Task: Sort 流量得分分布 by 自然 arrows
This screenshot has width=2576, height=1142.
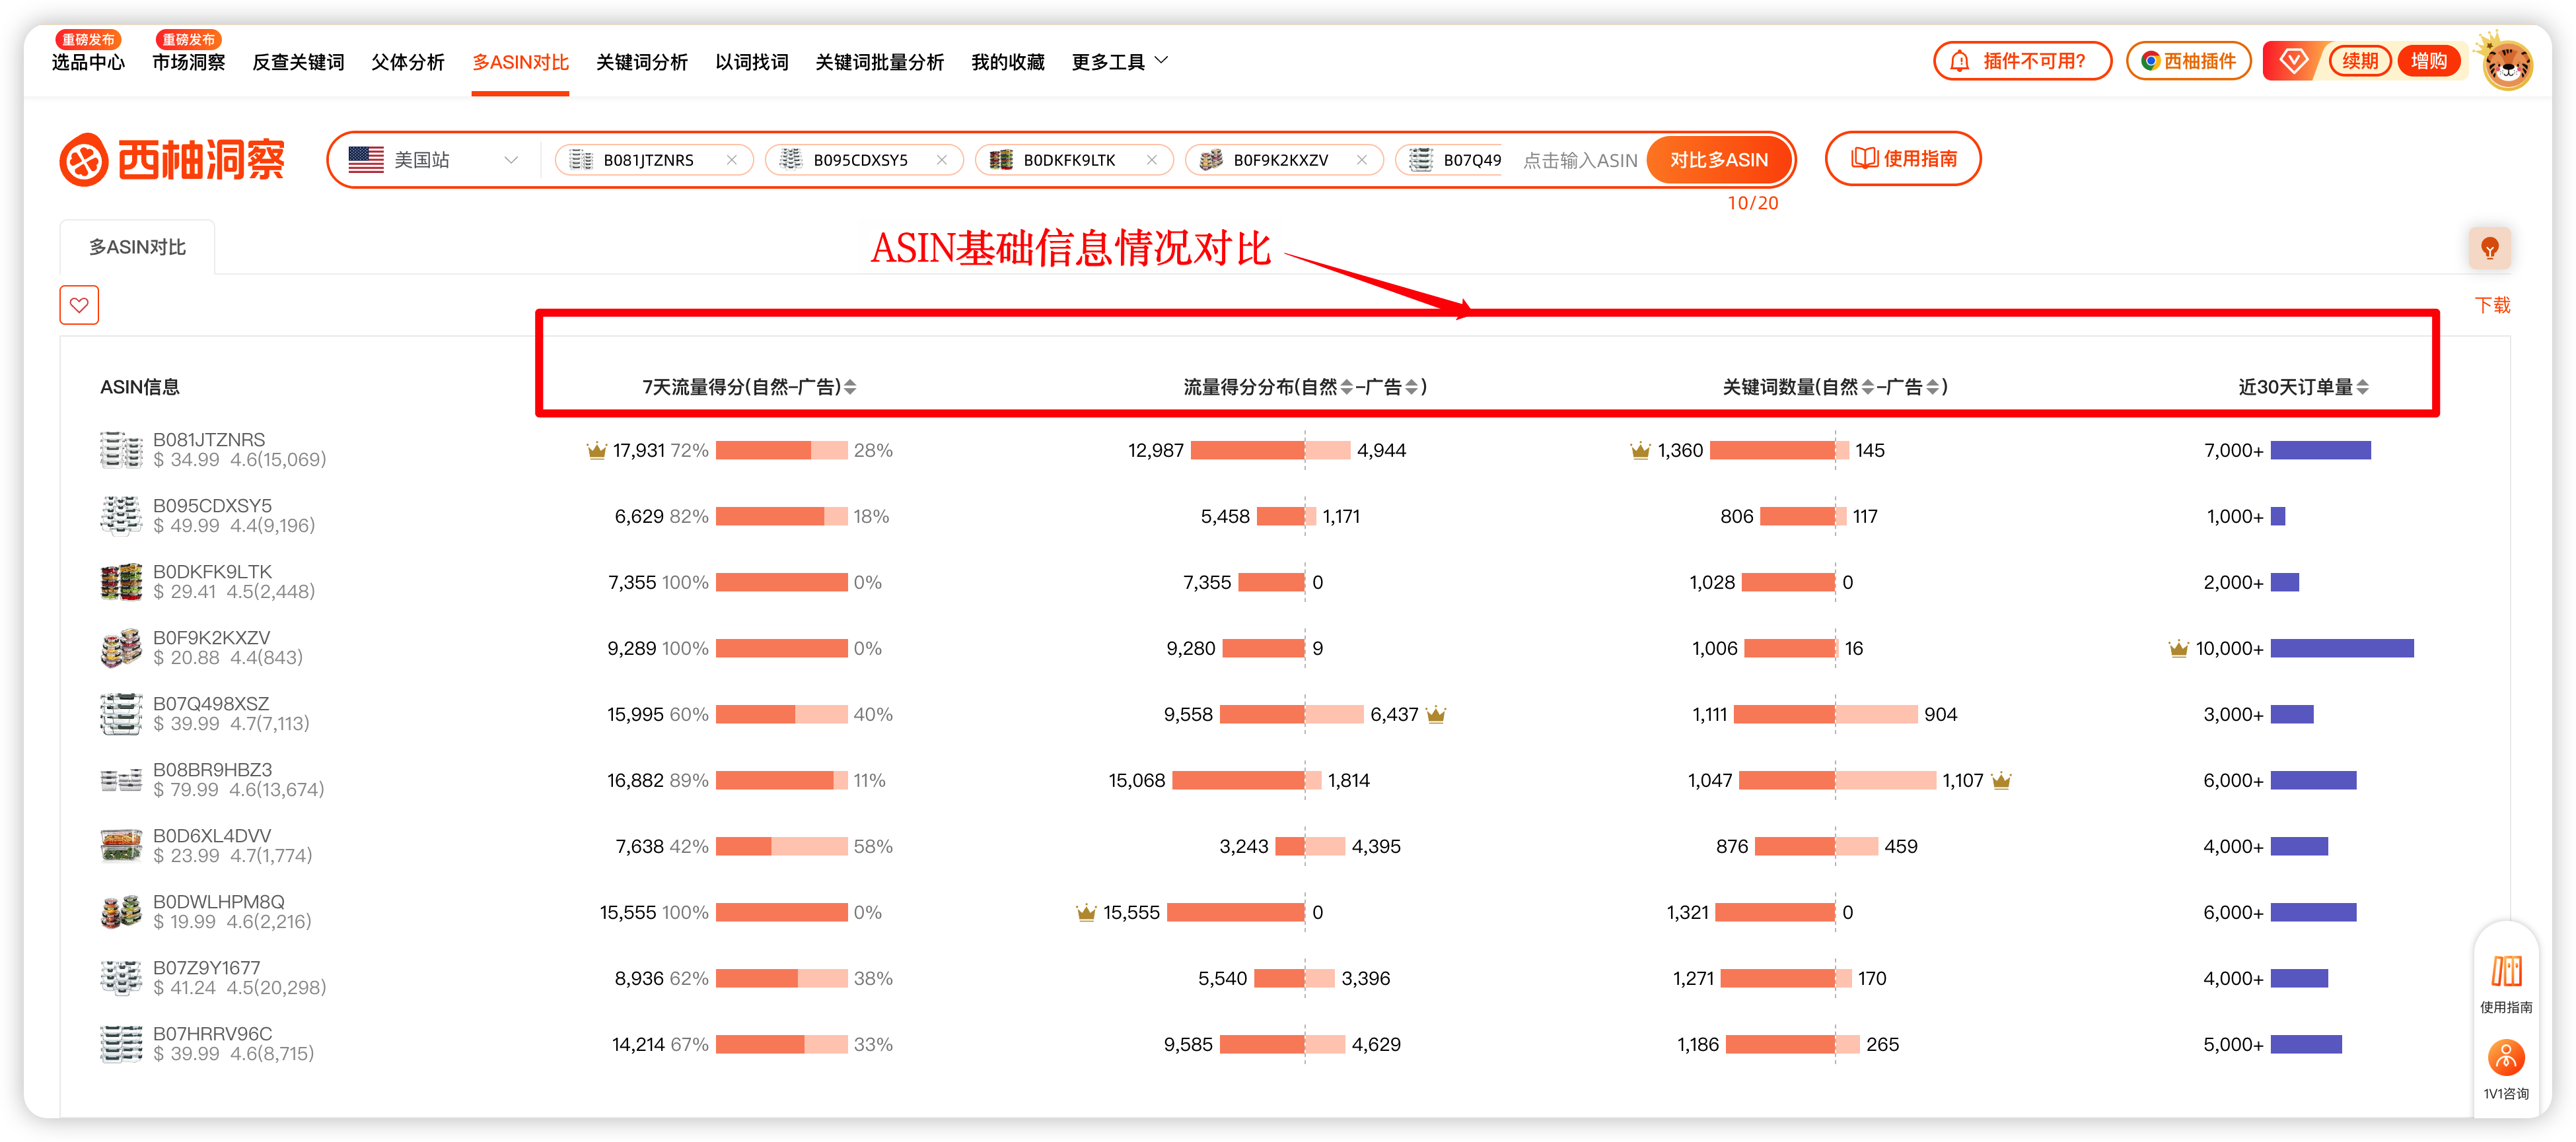Action: [1346, 387]
